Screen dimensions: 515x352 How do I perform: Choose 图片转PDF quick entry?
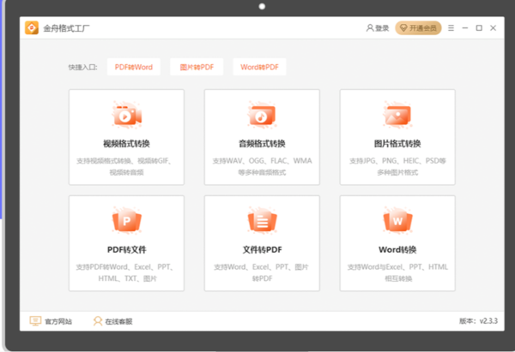197,67
